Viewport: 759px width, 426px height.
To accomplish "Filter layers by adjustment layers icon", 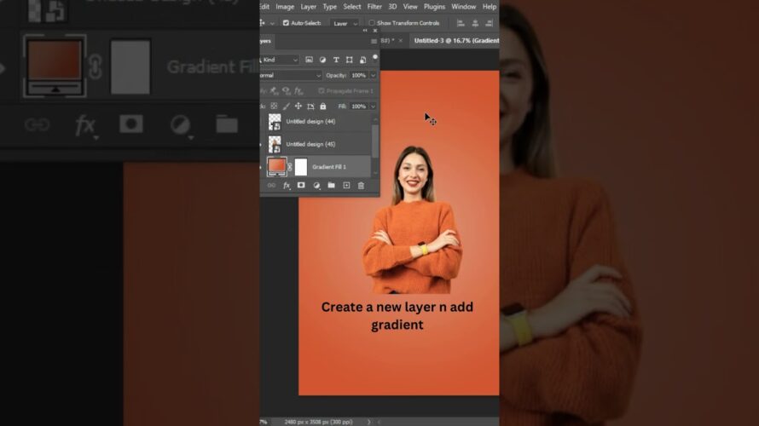I will point(322,60).
